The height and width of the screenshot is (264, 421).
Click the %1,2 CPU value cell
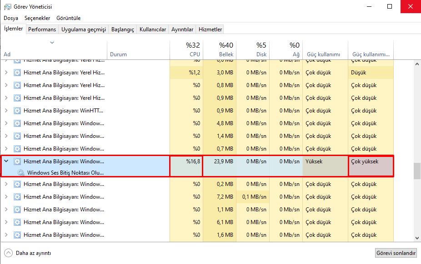[186, 73]
